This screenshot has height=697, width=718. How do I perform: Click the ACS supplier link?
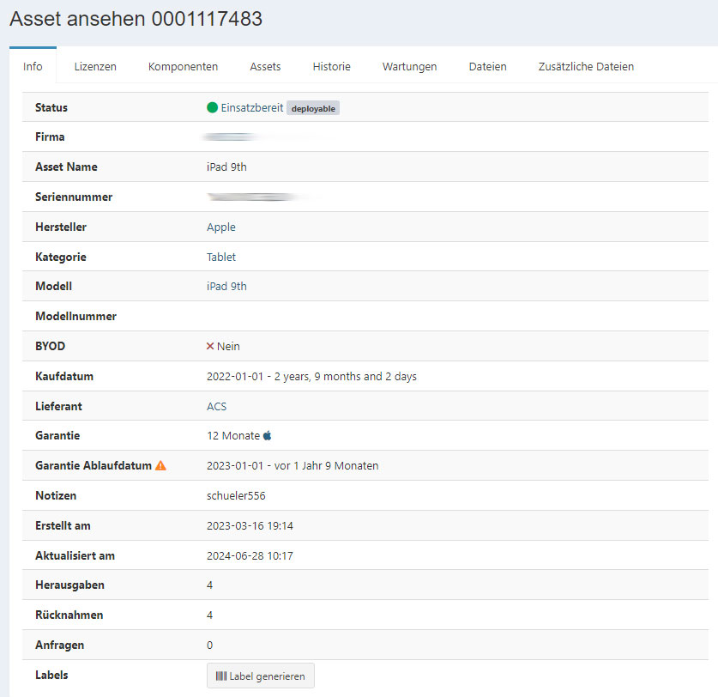click(x=217, y=405)
